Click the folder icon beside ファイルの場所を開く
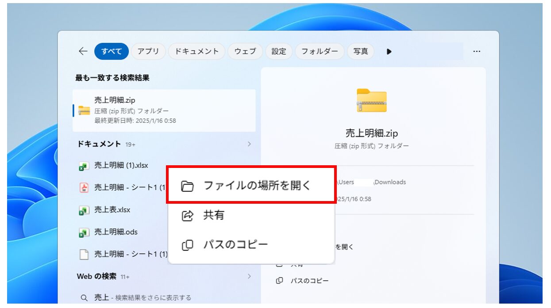551x308 pixels. [188, 186]
